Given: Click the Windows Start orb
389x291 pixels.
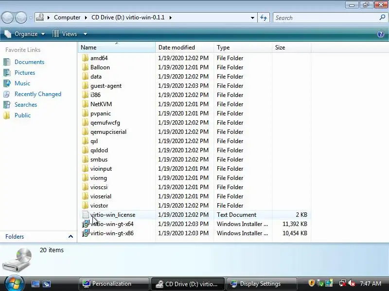Looking at the screenshot, I should [x=14, y=283].
